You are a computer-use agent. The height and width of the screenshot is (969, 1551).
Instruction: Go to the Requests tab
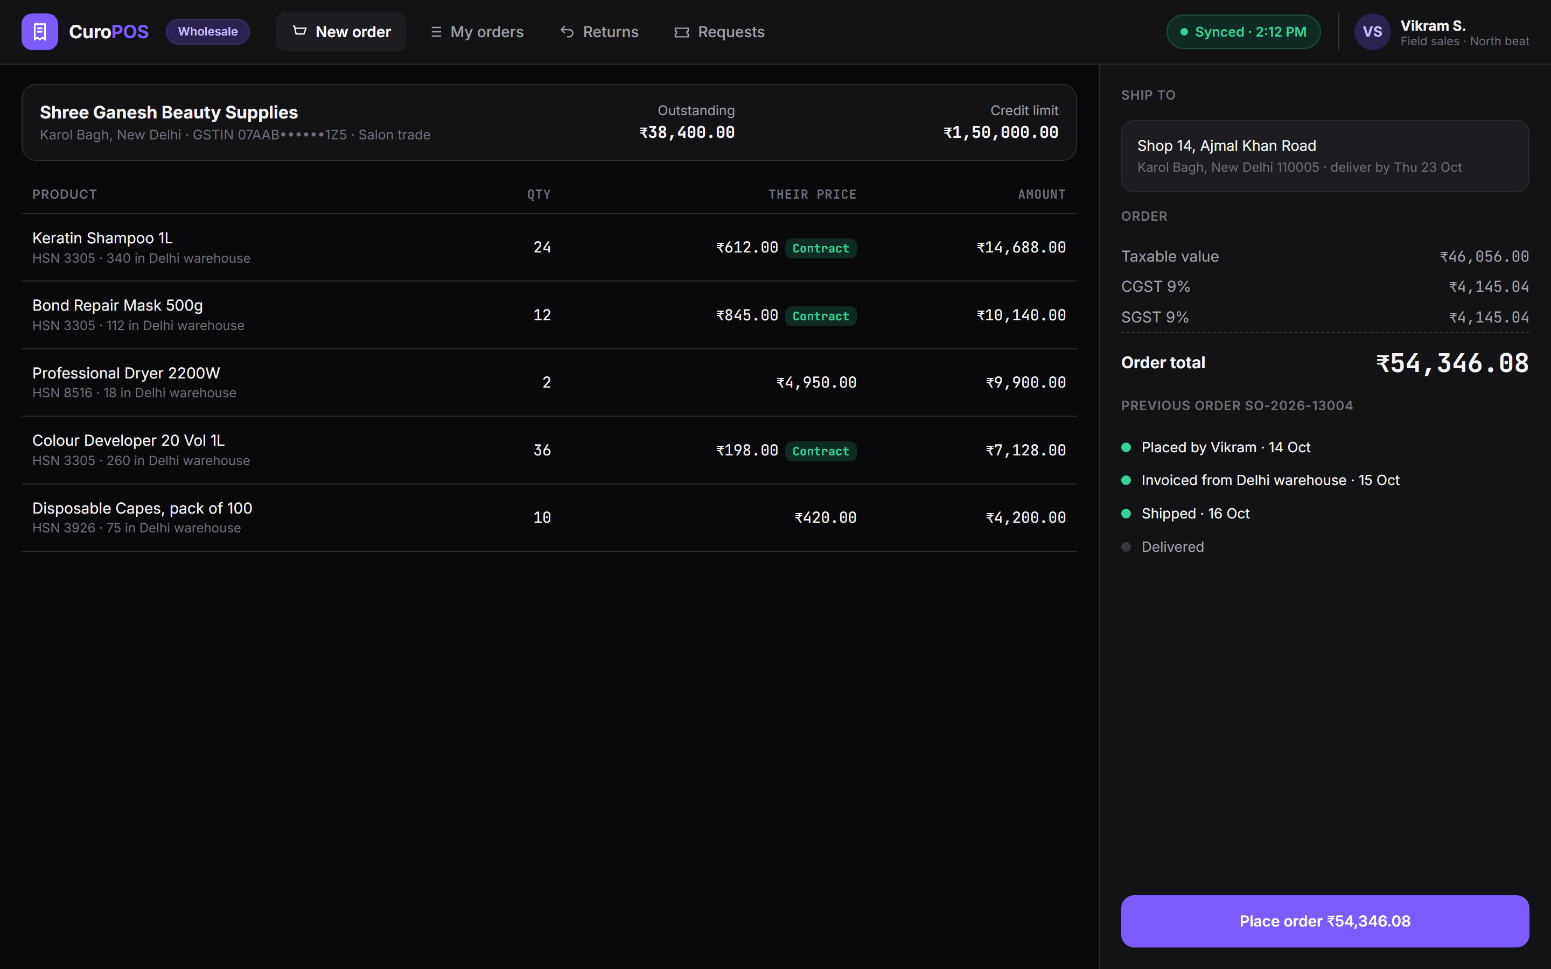coord(719,31)
